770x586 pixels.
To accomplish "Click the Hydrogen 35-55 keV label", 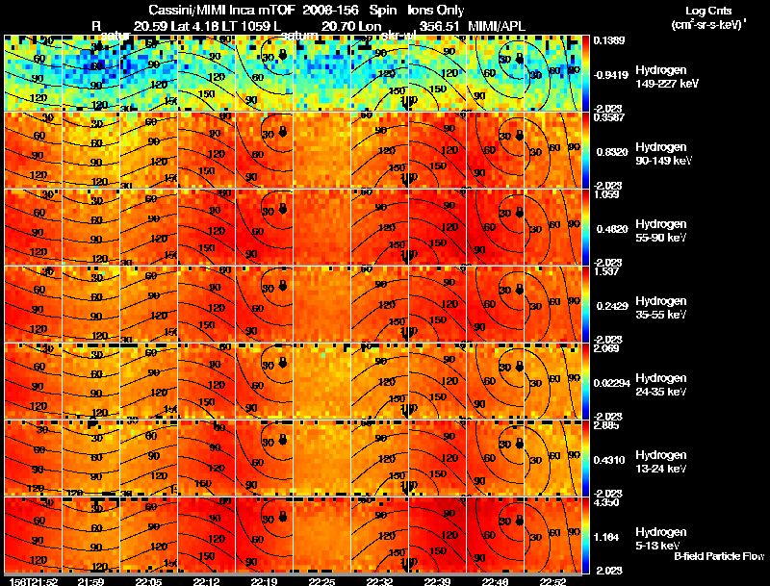I will click(661, 308).
